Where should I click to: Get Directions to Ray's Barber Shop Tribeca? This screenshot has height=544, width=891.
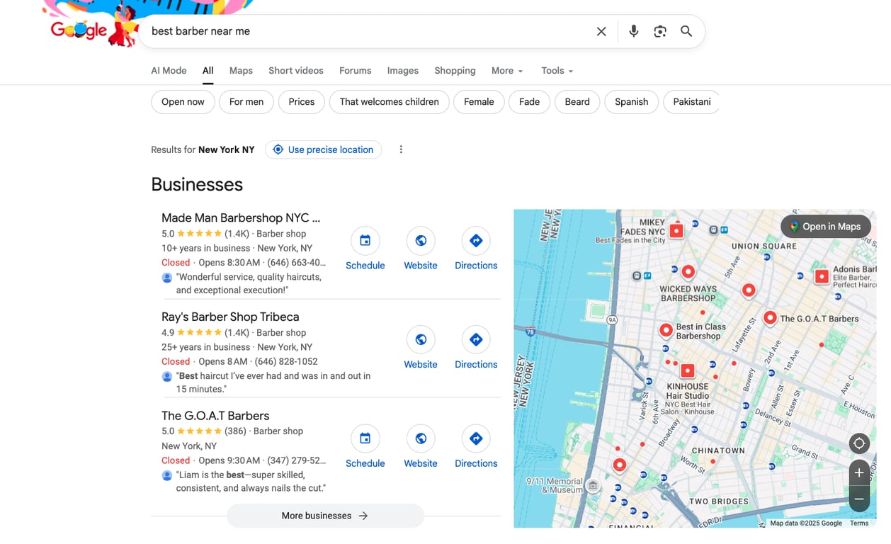475,339
